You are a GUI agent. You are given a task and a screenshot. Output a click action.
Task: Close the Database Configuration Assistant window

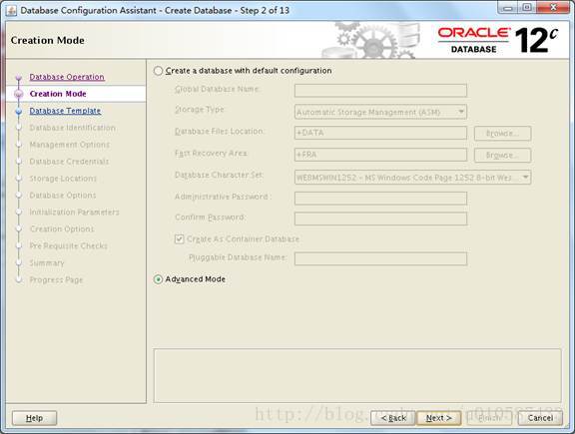pos(553,8)
